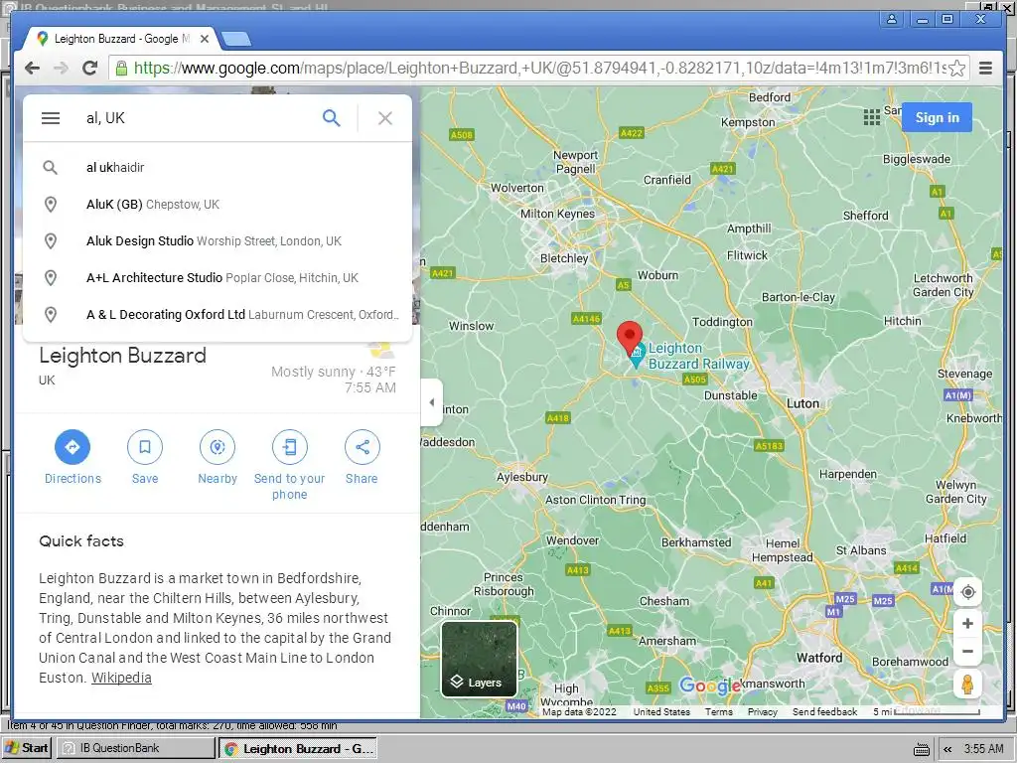This screenshot has width=1017, height=763.
Task: Click the keyboard tray icon
Action: coord(921,749)
